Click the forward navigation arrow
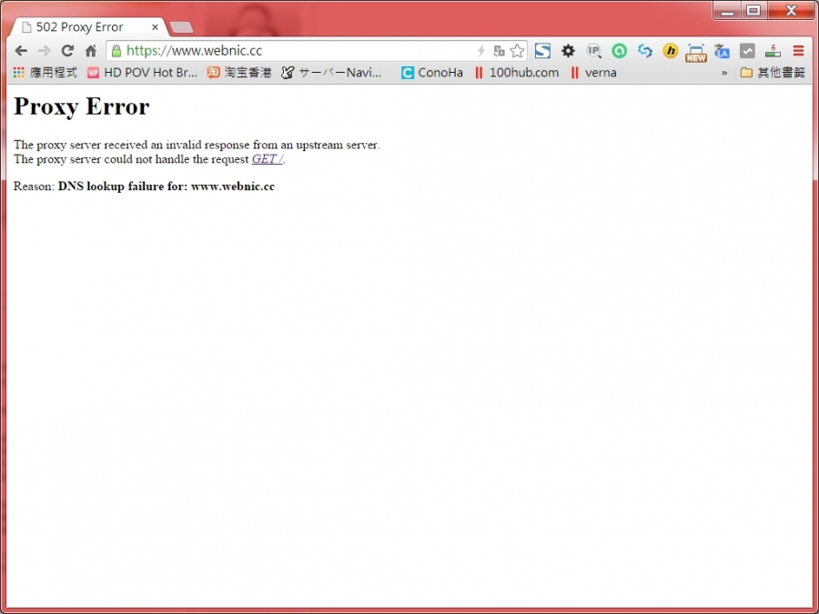The image size is (819, 614). point(45,51)
